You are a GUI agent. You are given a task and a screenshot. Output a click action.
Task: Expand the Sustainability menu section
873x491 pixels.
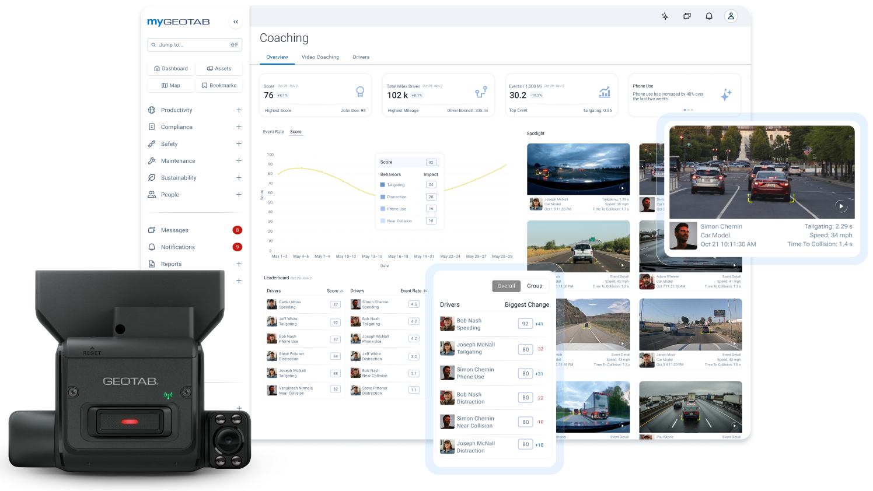pos(239,178)
